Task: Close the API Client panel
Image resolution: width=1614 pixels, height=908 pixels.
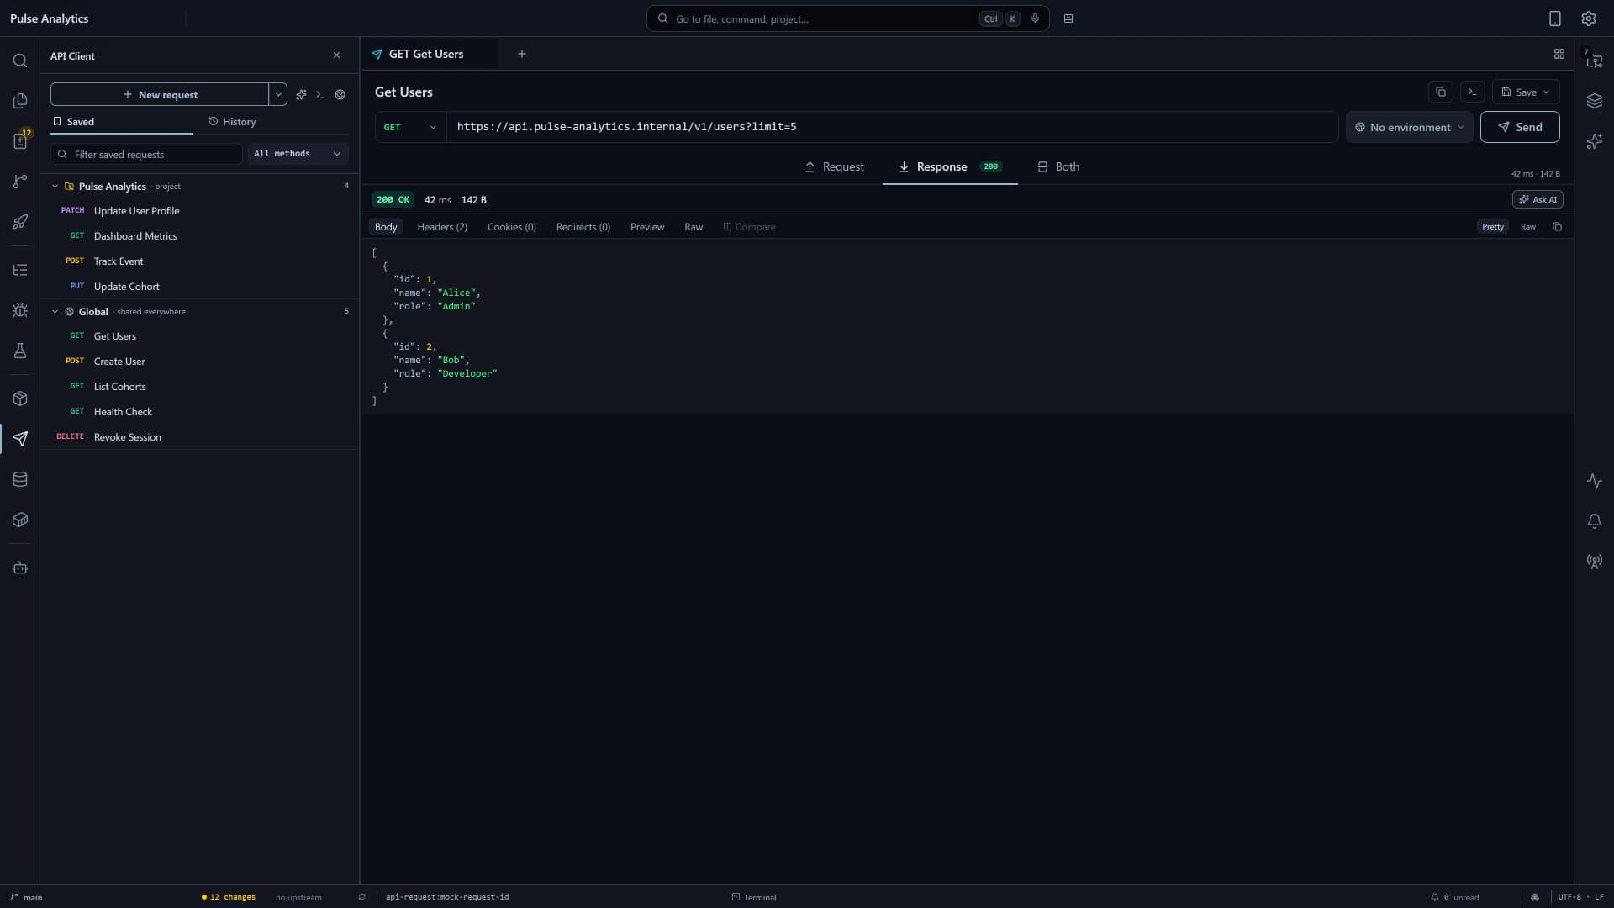Action: pos(336,55)
